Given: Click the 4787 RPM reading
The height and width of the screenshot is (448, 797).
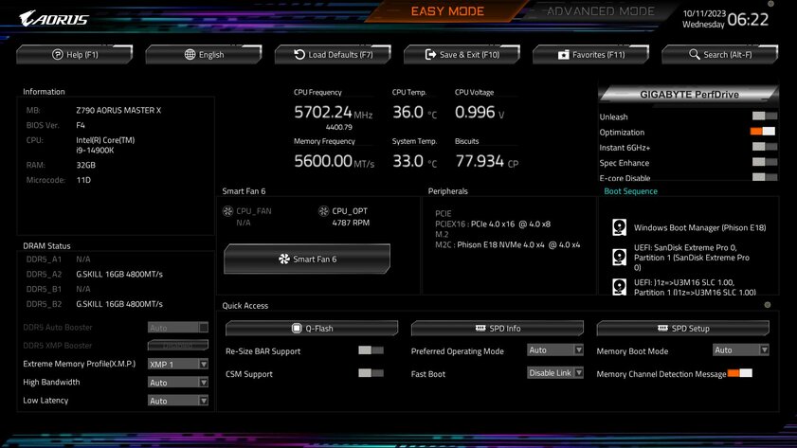Looking at the screenshot, I should coord(351,223).
